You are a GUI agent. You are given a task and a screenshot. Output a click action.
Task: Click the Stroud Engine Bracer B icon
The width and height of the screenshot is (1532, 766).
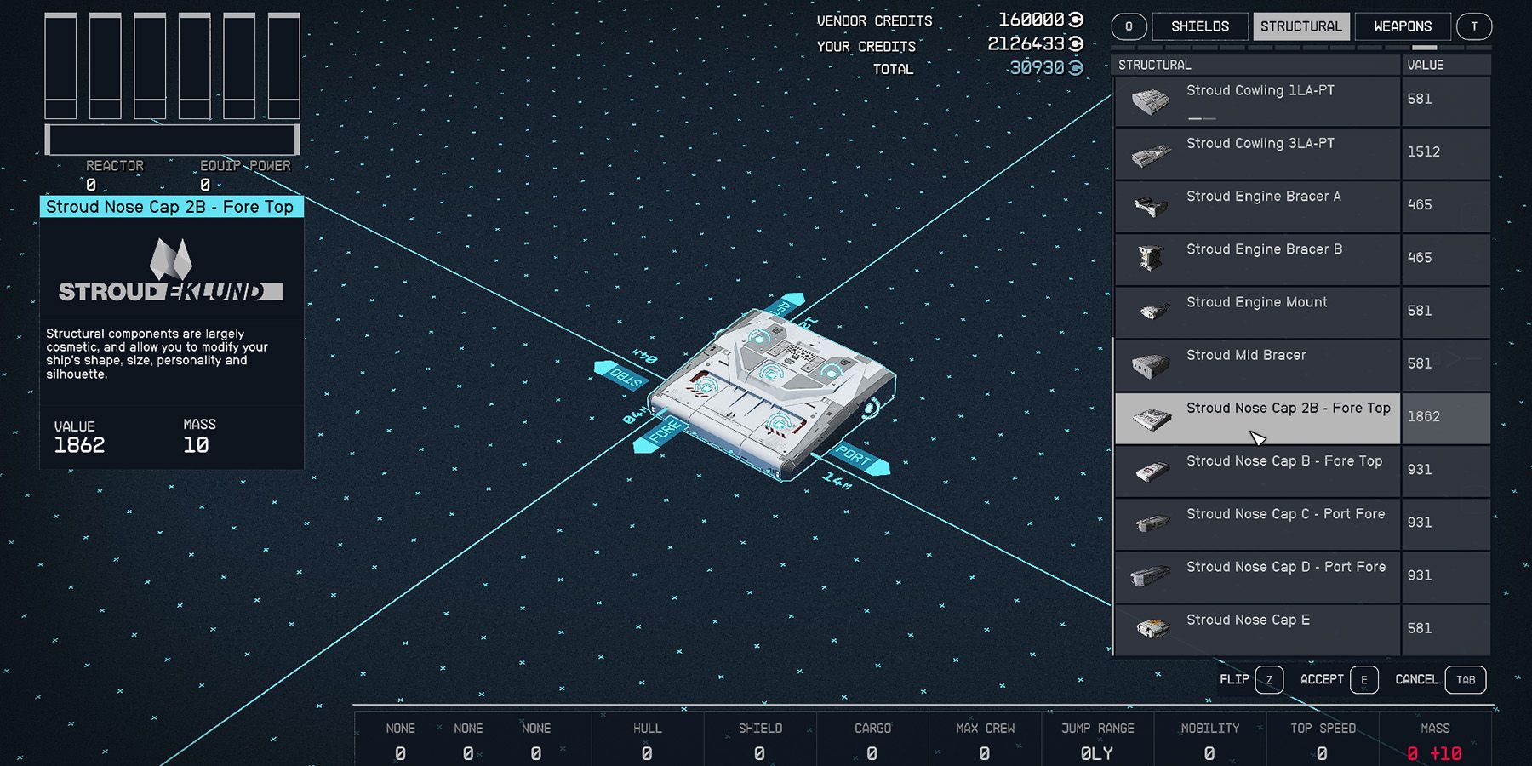click(1150, 259)
